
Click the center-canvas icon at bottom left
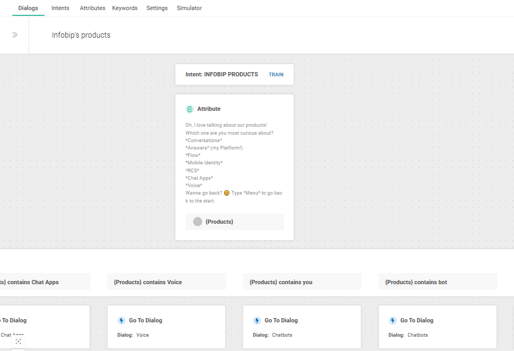(18, 341)
